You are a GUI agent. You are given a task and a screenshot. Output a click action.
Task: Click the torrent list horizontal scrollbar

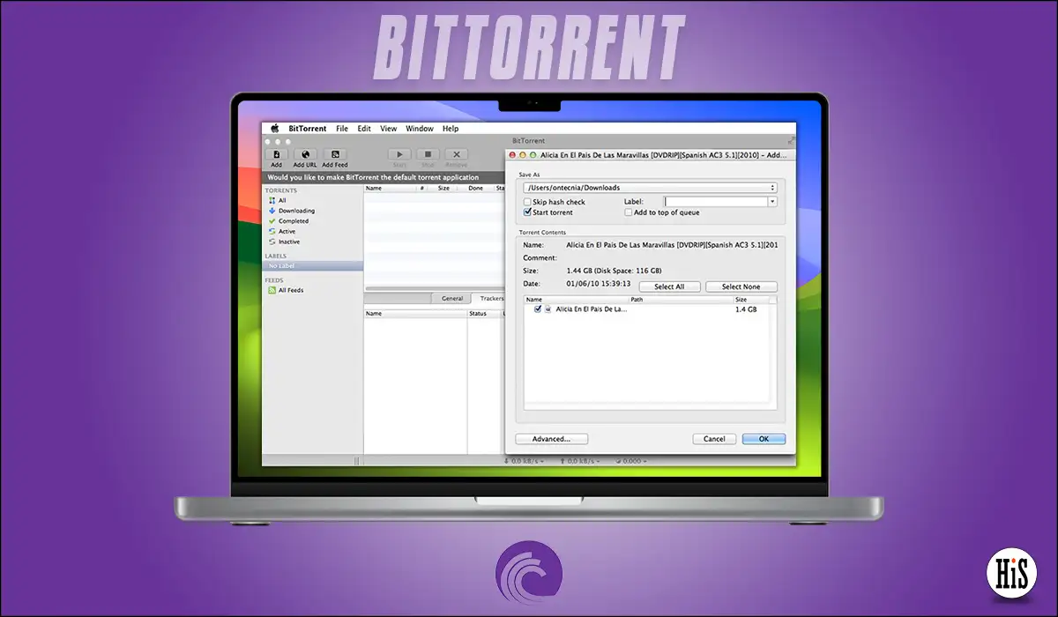point(435,289)
